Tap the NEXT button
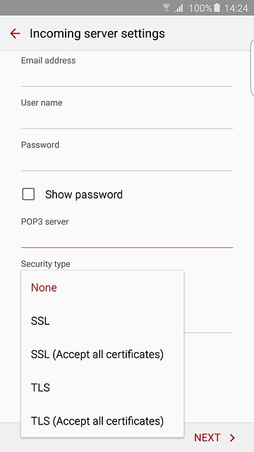 [214, 438]
